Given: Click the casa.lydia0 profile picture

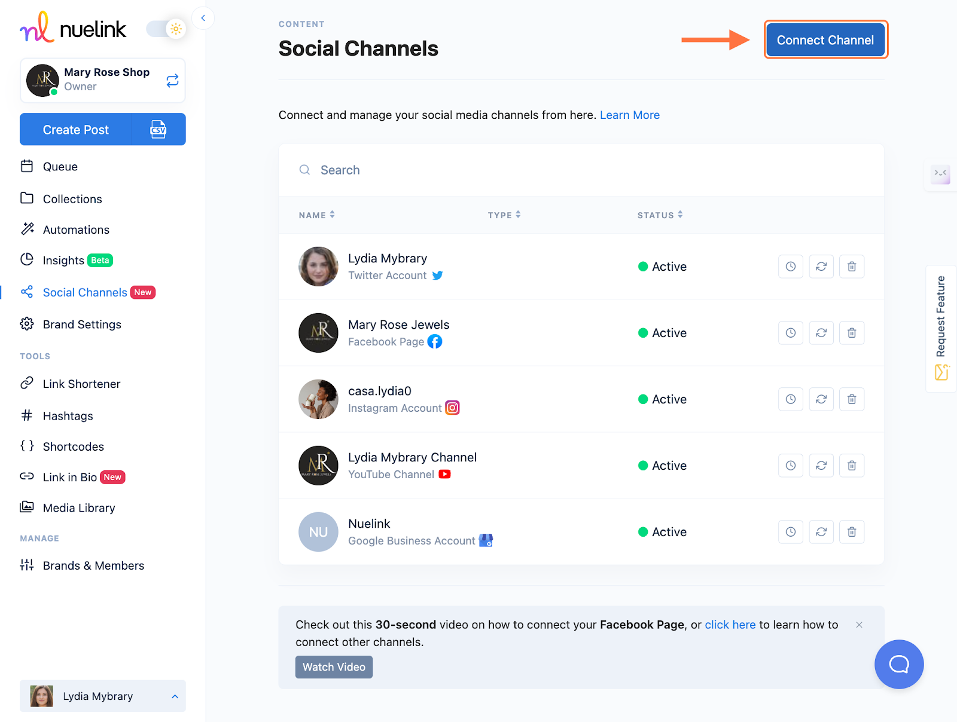Looking at the screenshot, I should (x=319, y=399).
